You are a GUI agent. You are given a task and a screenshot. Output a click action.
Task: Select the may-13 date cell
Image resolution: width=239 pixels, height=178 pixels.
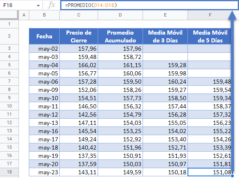(x=44, y=123)
